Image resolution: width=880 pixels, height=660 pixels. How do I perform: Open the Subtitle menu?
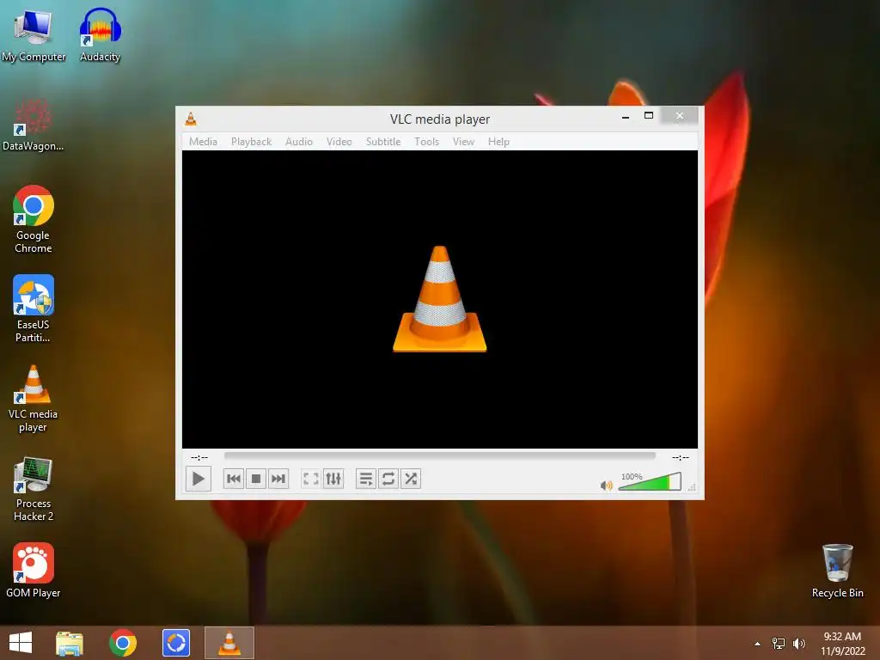point(383,142)
